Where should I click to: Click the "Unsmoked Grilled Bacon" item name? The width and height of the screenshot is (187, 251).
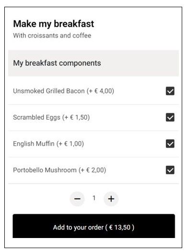pyautogui.click(x=49, y=91)
